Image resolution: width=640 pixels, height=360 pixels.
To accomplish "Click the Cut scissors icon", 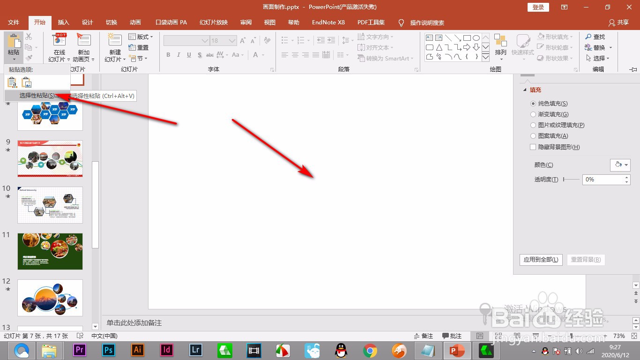I will click(x=29, y=37).
